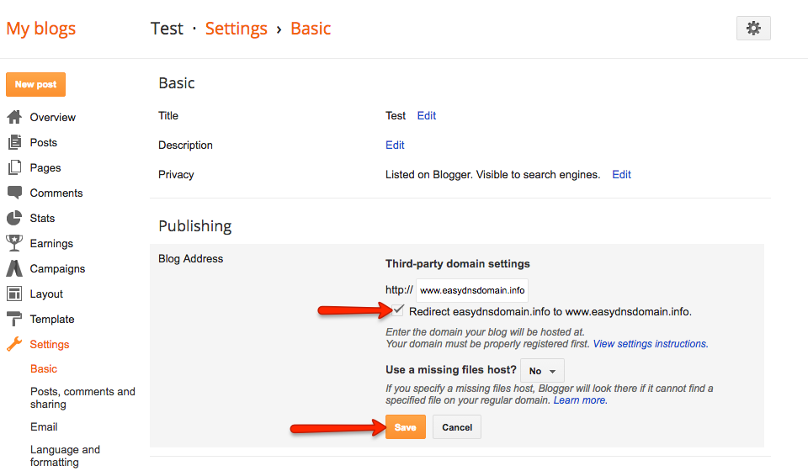This screenshot has height=471, width=808.
Task: Click the www.easydnsdomain.info domain field
Action: click(472, 290)
